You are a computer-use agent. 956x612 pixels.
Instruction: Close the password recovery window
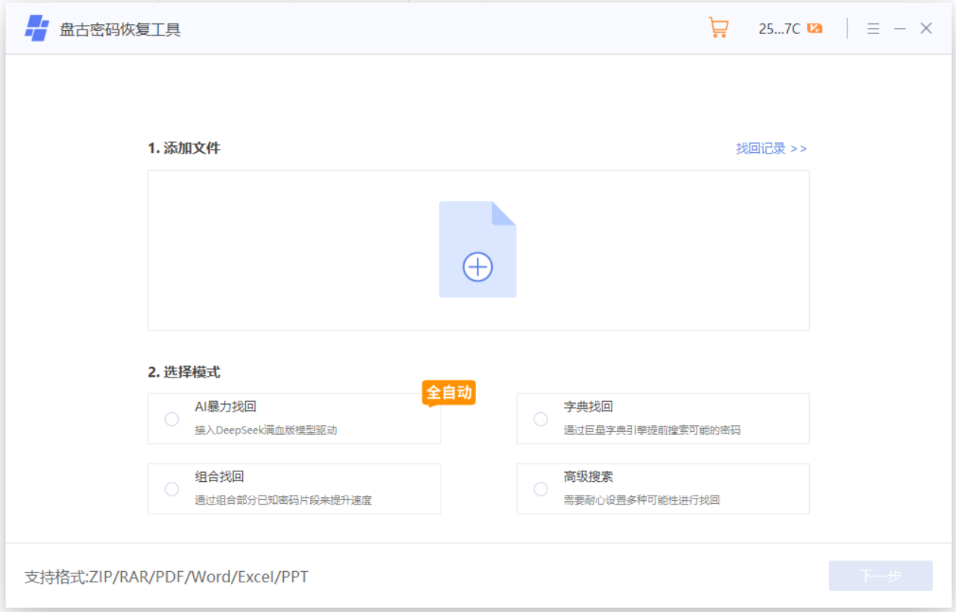click(926, 29)
